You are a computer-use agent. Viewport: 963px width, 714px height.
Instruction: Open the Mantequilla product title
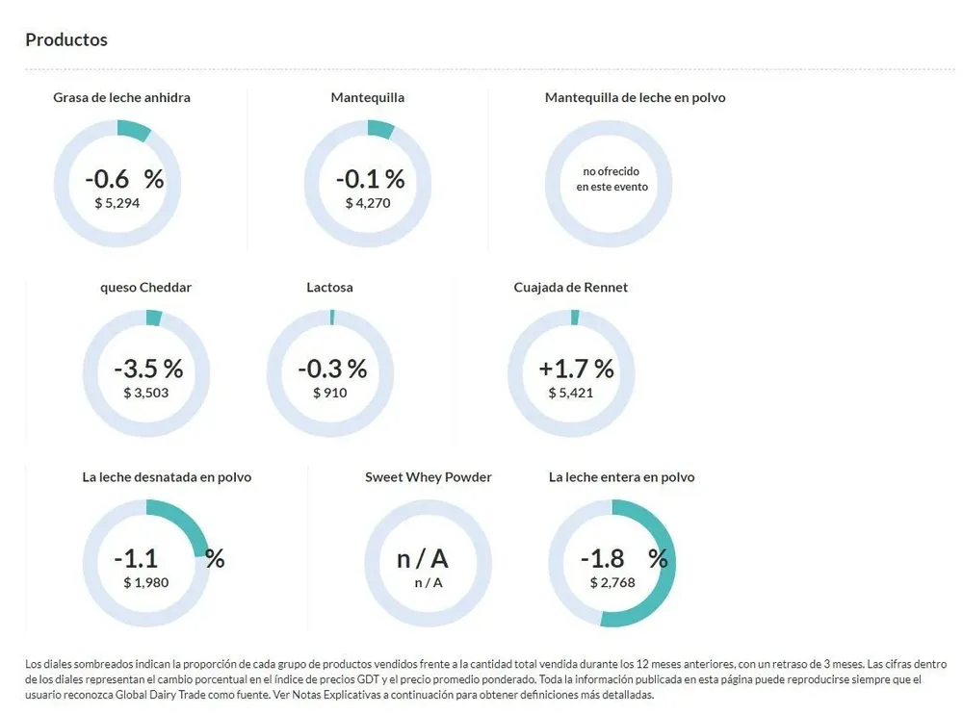pos(367,97)
